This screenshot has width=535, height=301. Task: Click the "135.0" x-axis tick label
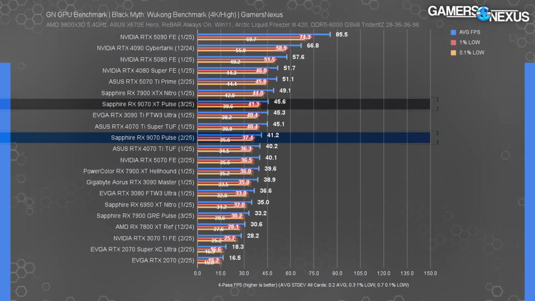click(406, 273)
